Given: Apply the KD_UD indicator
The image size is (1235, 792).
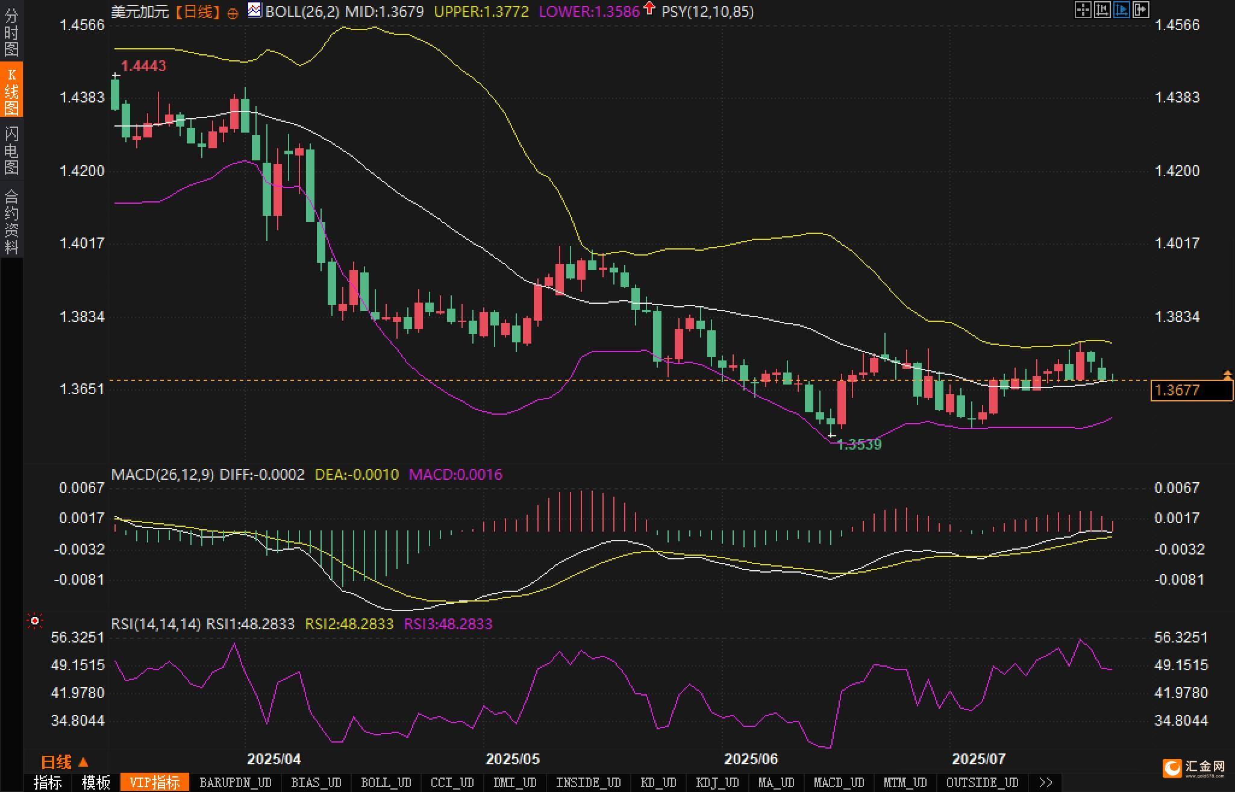Looking at the screenshot, I should (658, 782).
